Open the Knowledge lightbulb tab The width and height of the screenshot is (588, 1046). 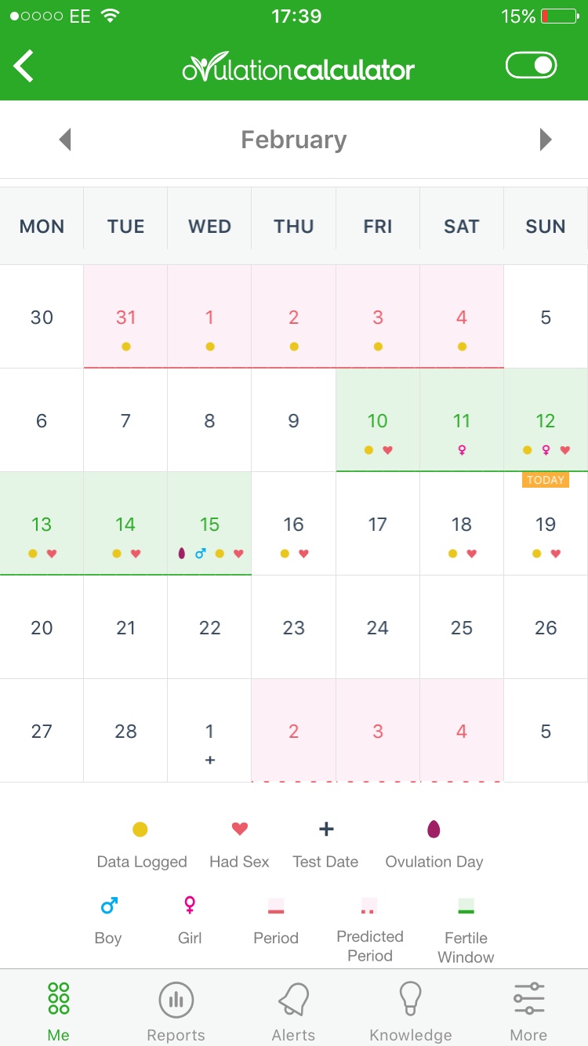pos(411,1011)
